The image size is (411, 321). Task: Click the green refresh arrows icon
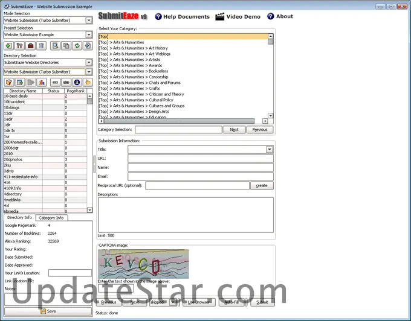pyautogui.click(x=77, y=46)
